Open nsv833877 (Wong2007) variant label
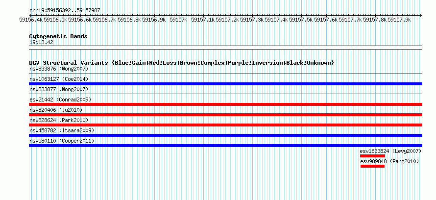Image resolution: width=436 pixels, height=200 pixels. (x=59, y=89)
